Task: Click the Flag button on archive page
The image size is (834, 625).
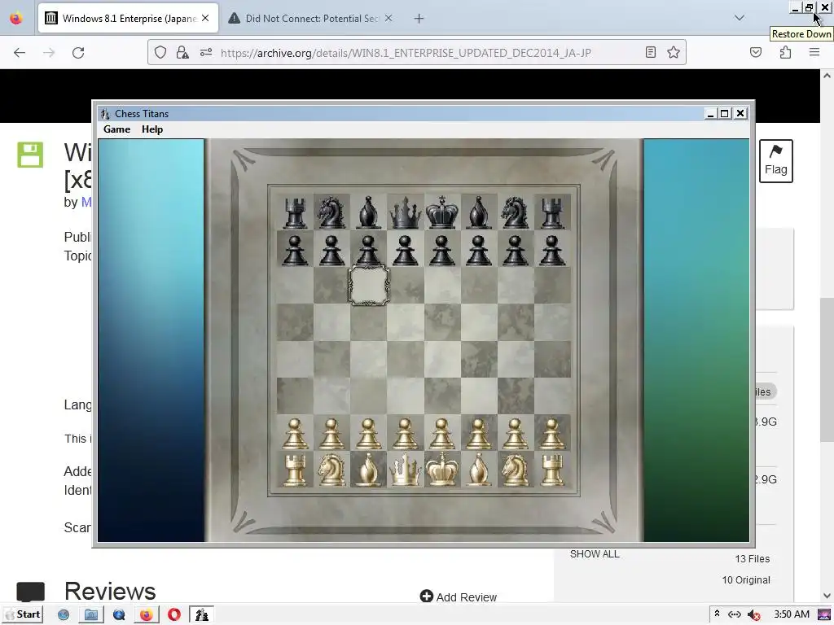Action: pos(776,161)
